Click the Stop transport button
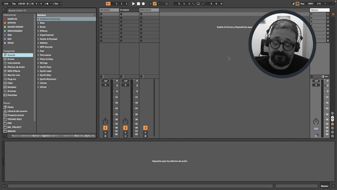 (x=138, y=4)
